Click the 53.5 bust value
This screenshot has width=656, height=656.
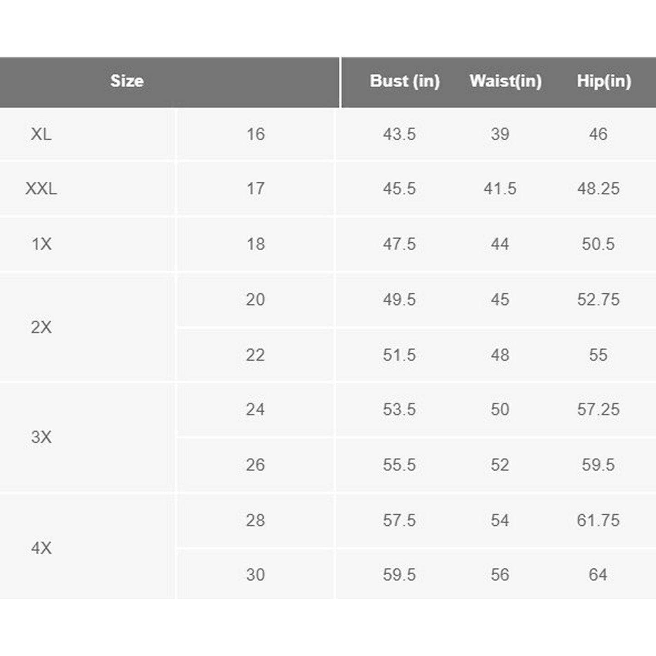click(399, 409)
